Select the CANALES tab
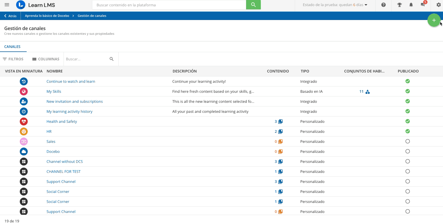443x224 pixels. [x=12, y=47]
